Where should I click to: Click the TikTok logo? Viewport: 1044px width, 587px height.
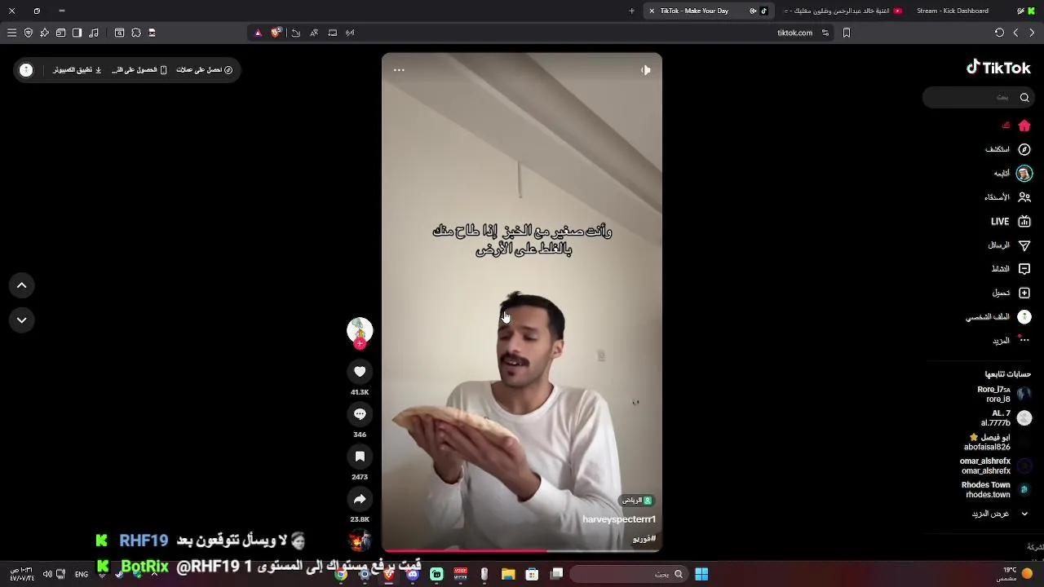[x=999, y=68]
